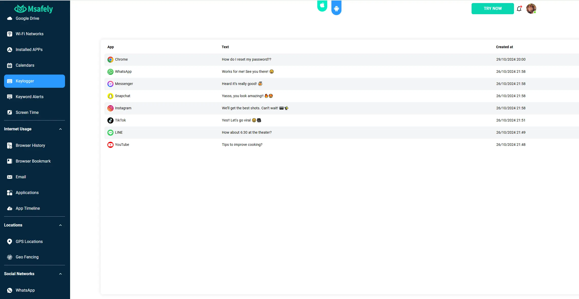Open Browser Bookmark link
The image size is (579, 299).
tap(35, 161)
